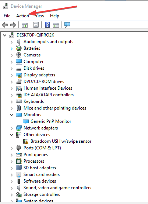This screenshot has height=204, width=148.
Task: Click the Software devices icon
Action: tap(19, 181)
